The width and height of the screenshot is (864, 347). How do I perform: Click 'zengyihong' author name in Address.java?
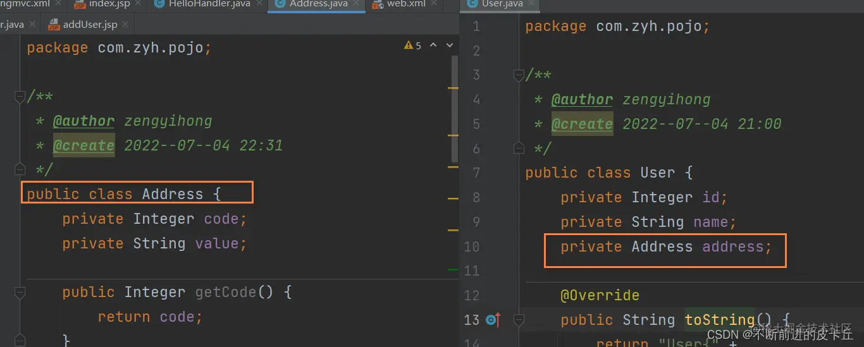pyautogui.click(x=168, y=121)
